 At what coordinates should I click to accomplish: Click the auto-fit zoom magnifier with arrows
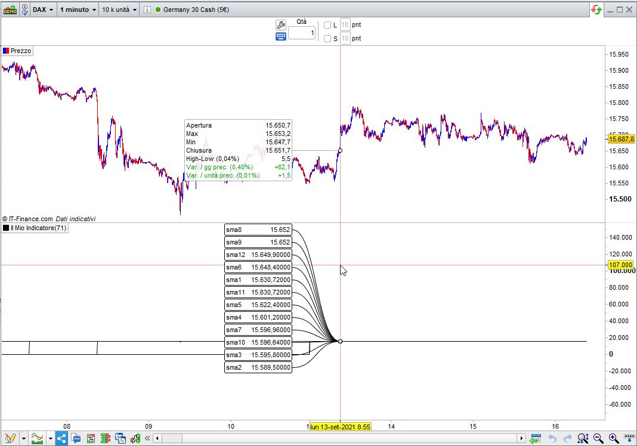583,439
